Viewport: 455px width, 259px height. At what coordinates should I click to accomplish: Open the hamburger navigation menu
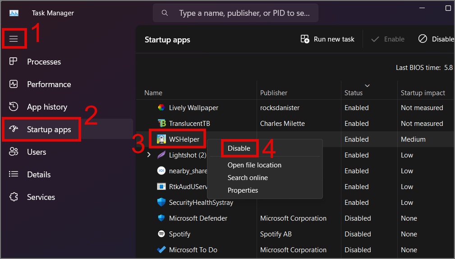(x=14, y=39)
